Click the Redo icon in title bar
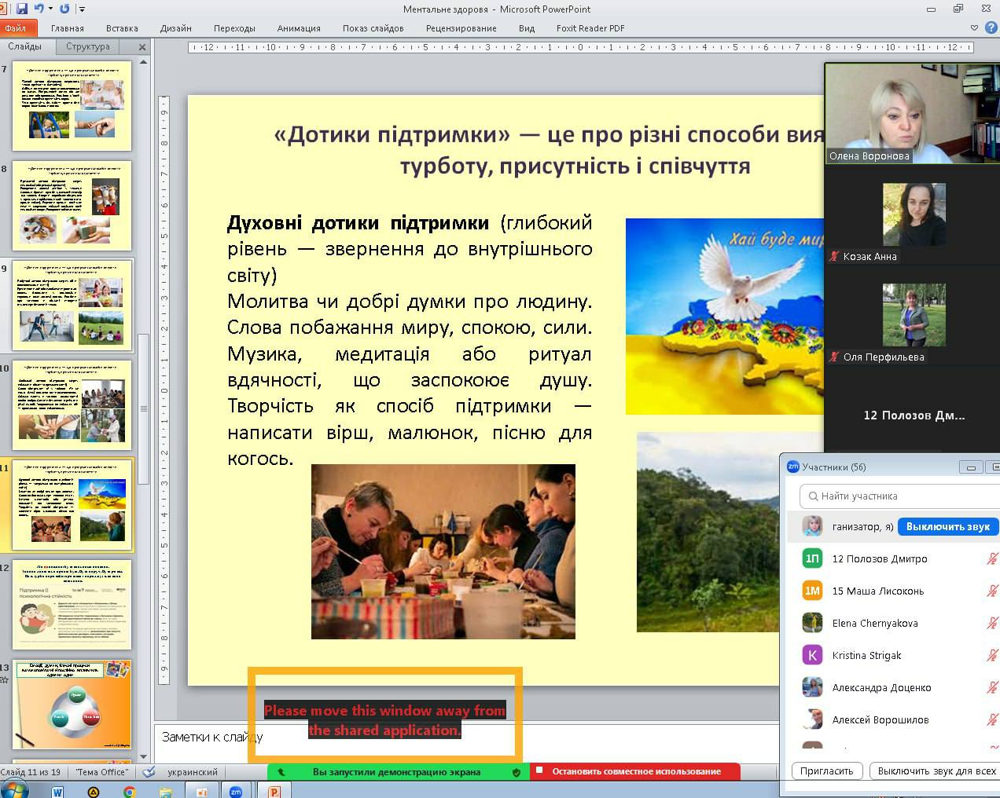Screen dimensions: 1000x798 [x=64, y=9]
